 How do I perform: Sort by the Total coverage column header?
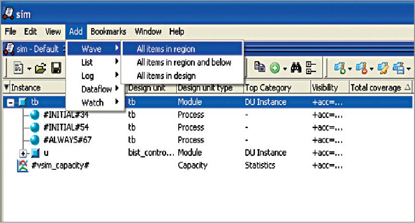[x=375, y=88]
